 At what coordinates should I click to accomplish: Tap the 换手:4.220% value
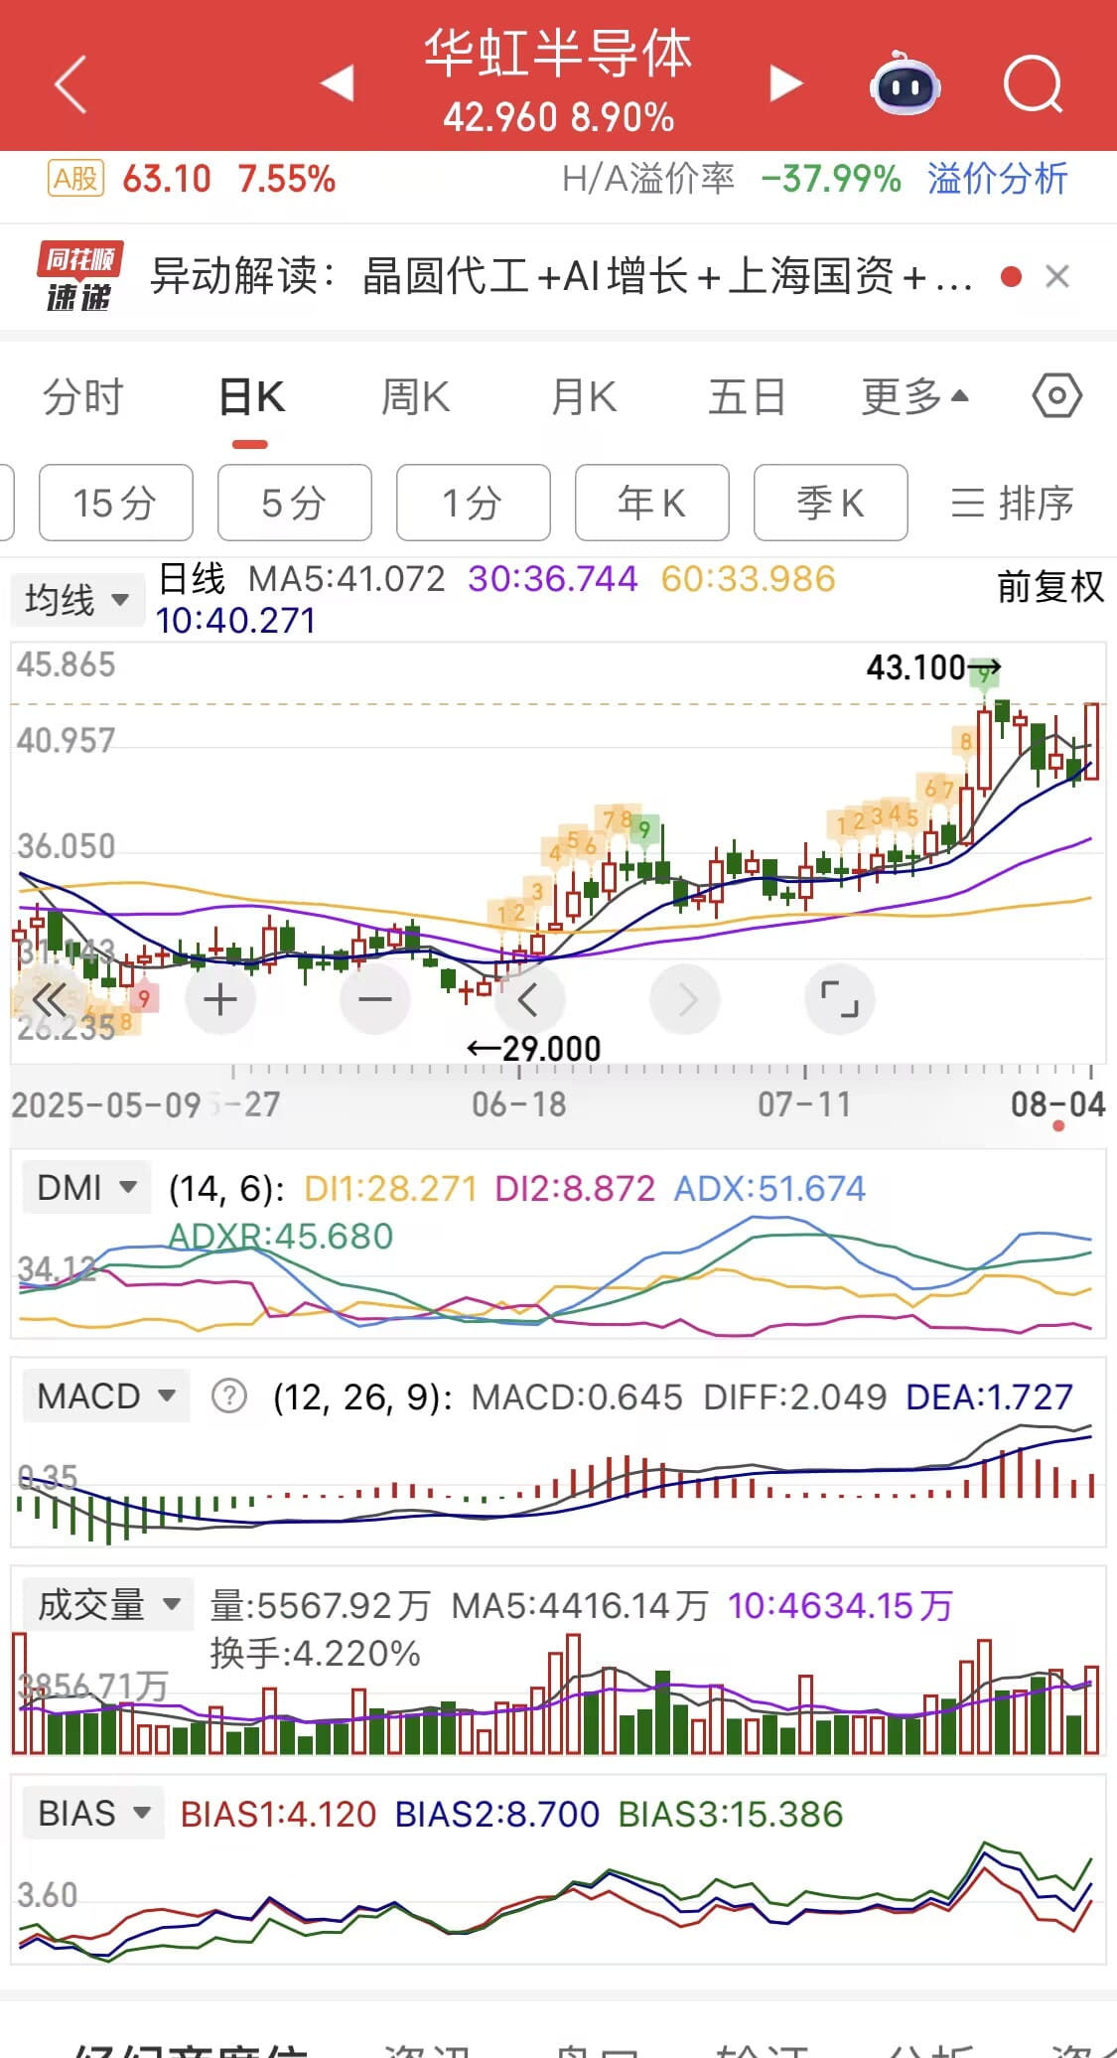[315, 1653]
